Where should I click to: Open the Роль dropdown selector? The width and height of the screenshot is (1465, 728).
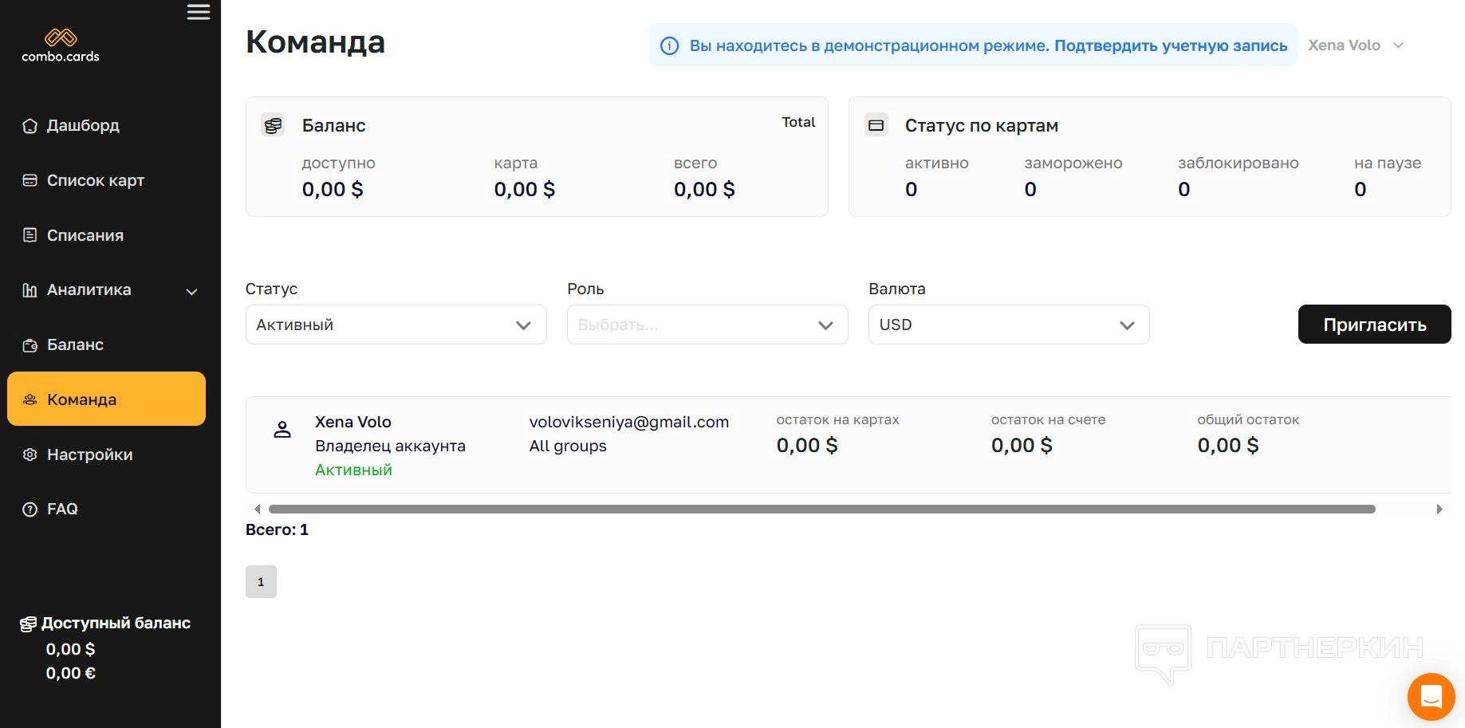pyautogui.click(x=707, y=325)
